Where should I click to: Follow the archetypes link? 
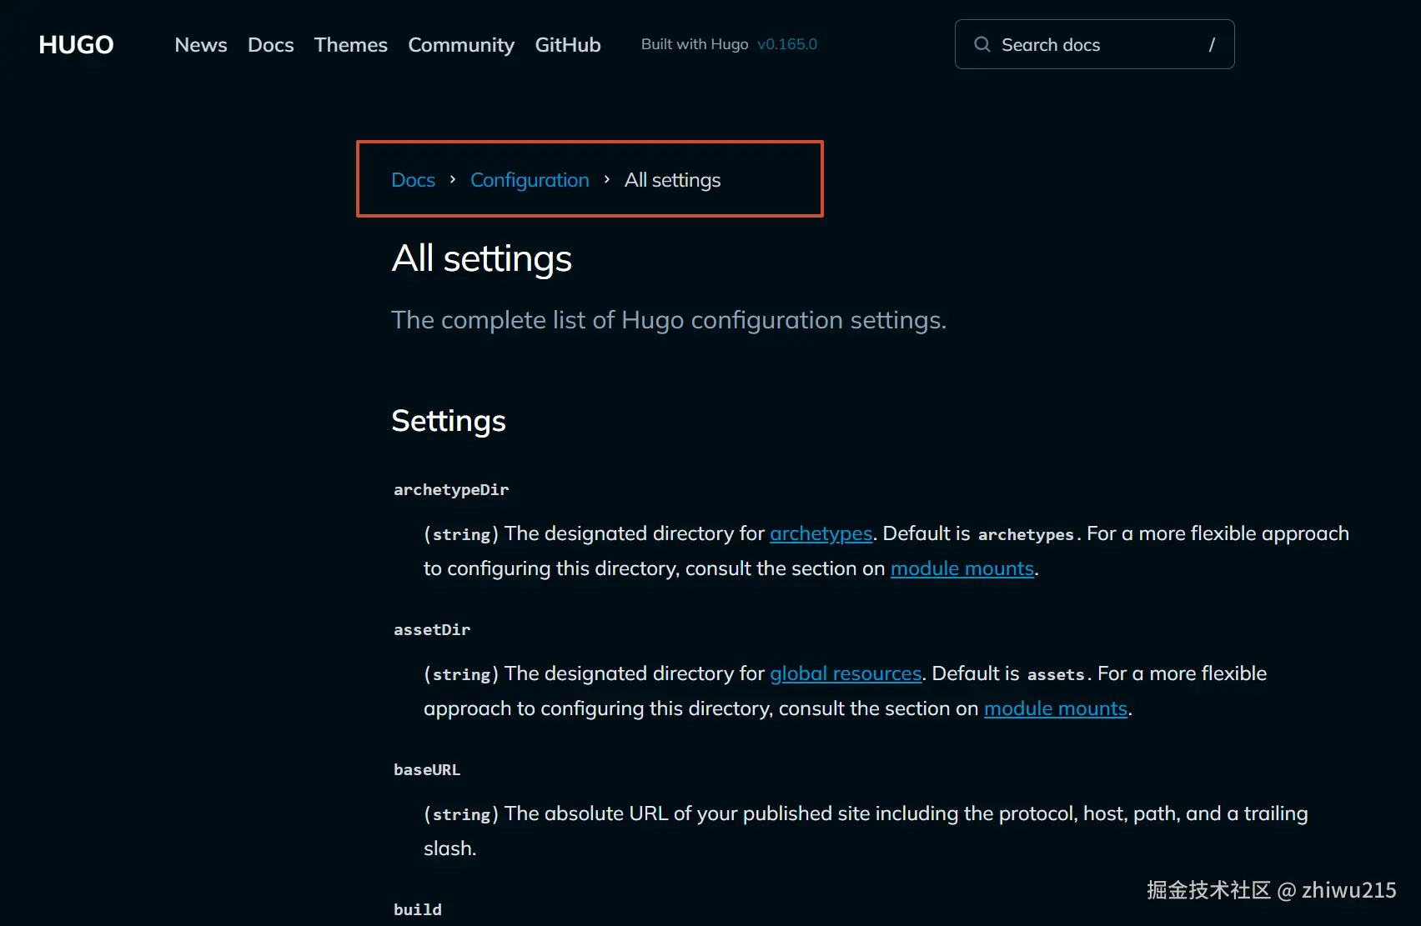[821, 533]
